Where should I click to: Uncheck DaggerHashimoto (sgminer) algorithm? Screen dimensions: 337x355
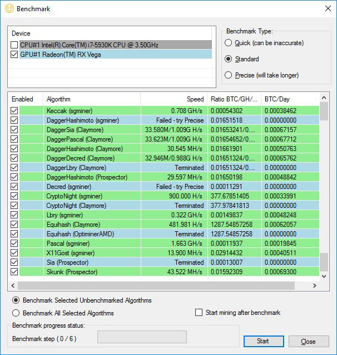click(x=14, y=120)
